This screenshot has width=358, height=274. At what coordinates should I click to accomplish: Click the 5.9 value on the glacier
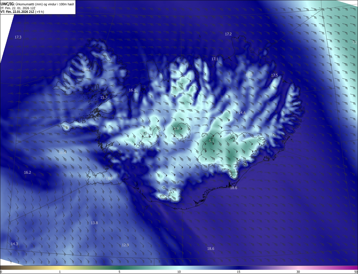[x=176, y=128]
